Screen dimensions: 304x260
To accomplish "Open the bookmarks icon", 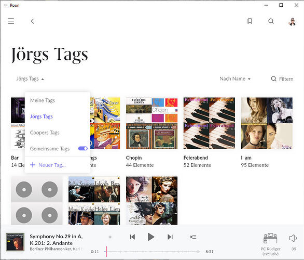I will click(250, 21).
